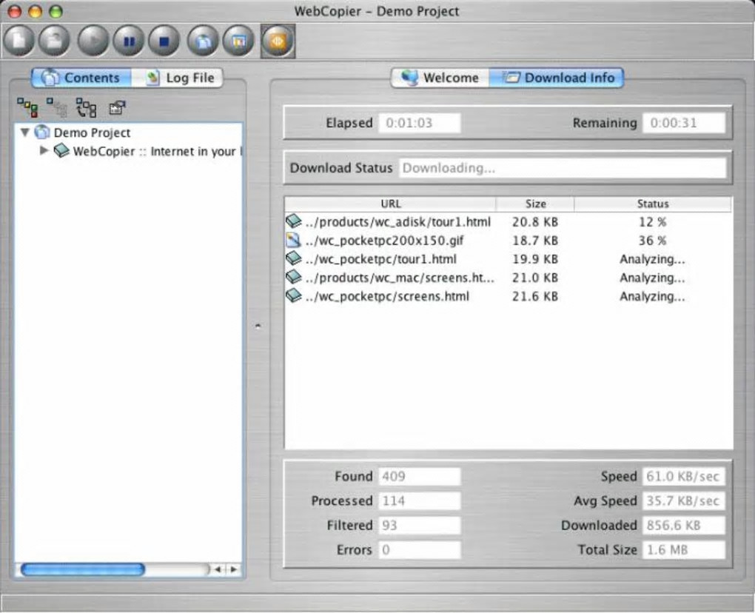The image size is (755, 613).
Task: Click the split pane divider handle
Action: click(x=258, y=326)
